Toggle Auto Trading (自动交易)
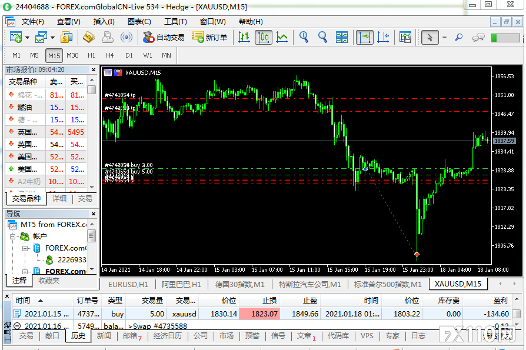 click(164, 37)
